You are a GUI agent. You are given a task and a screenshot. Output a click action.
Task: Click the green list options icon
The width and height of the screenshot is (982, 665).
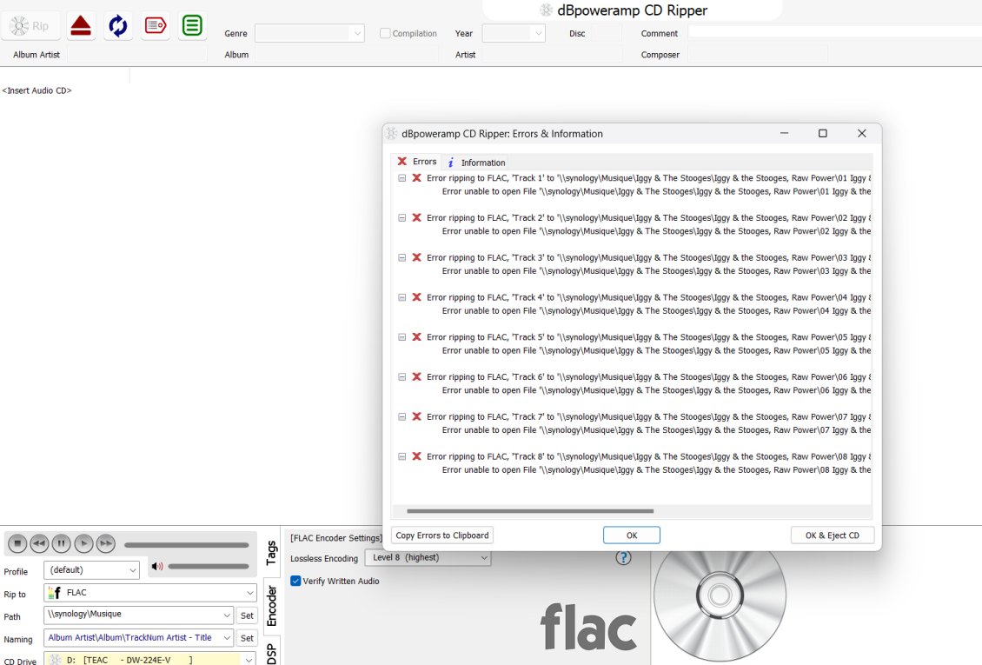click(192, 26)
